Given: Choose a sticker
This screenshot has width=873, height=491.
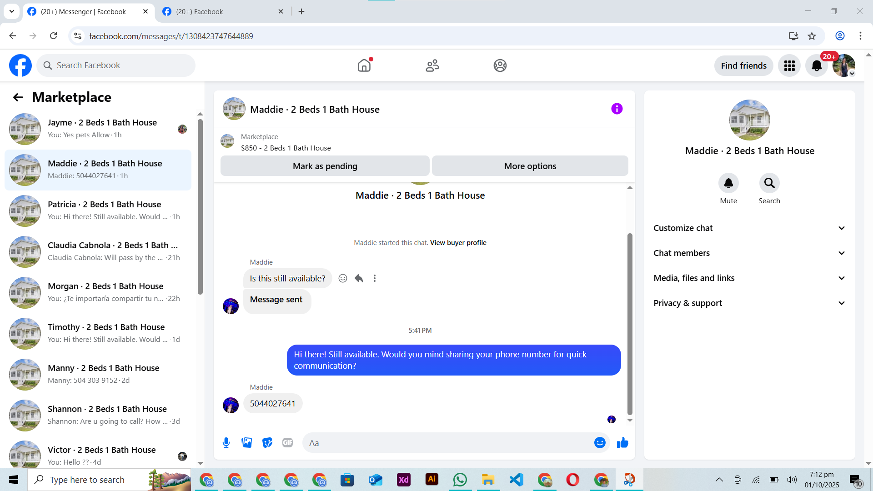Looking at the screenshot, I should tap(267, 443).
